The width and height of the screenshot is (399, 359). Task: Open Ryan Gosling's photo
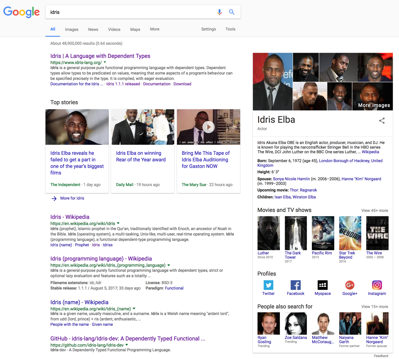coord(268,323)
